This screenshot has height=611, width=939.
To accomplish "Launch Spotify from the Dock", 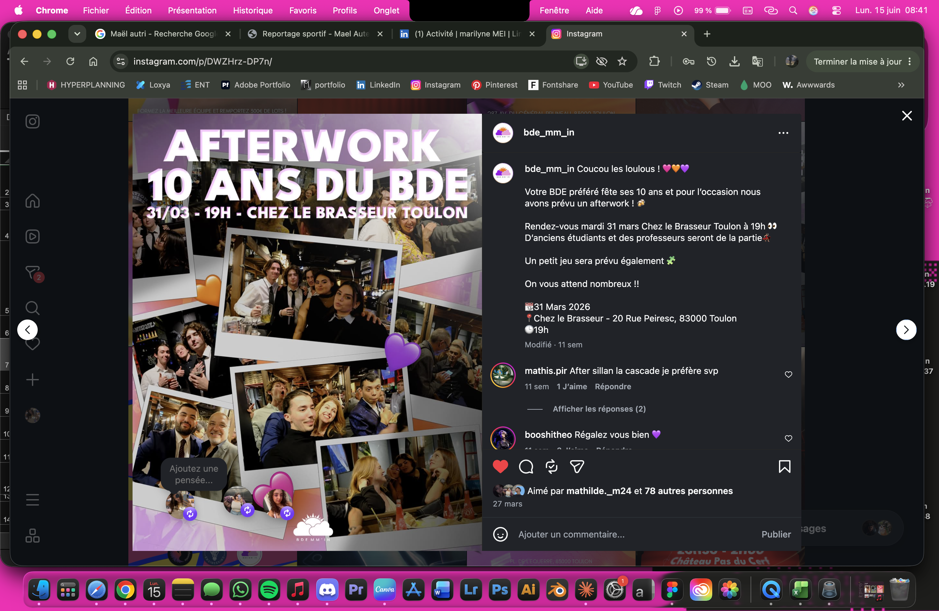I will 269,590.
